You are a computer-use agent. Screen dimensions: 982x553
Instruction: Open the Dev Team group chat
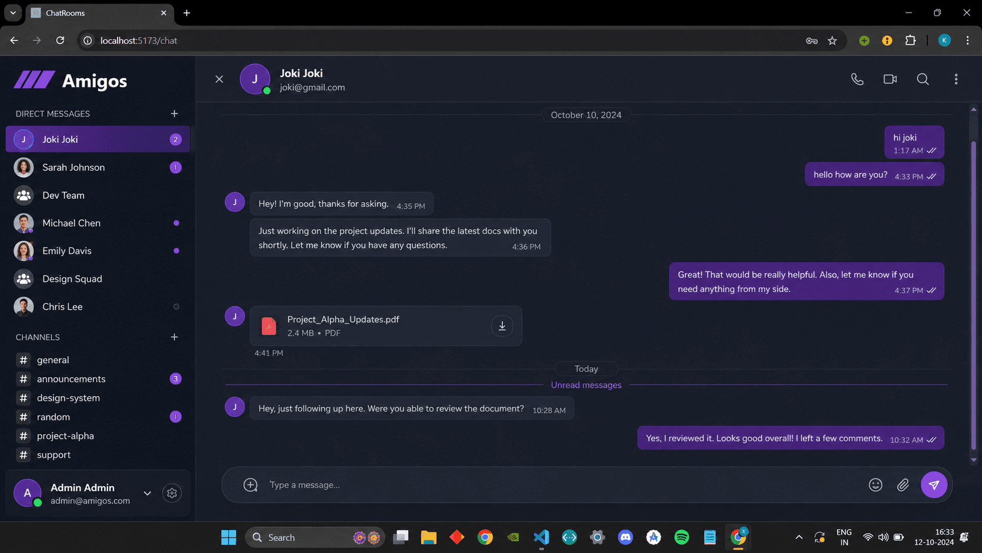(97, 195)
